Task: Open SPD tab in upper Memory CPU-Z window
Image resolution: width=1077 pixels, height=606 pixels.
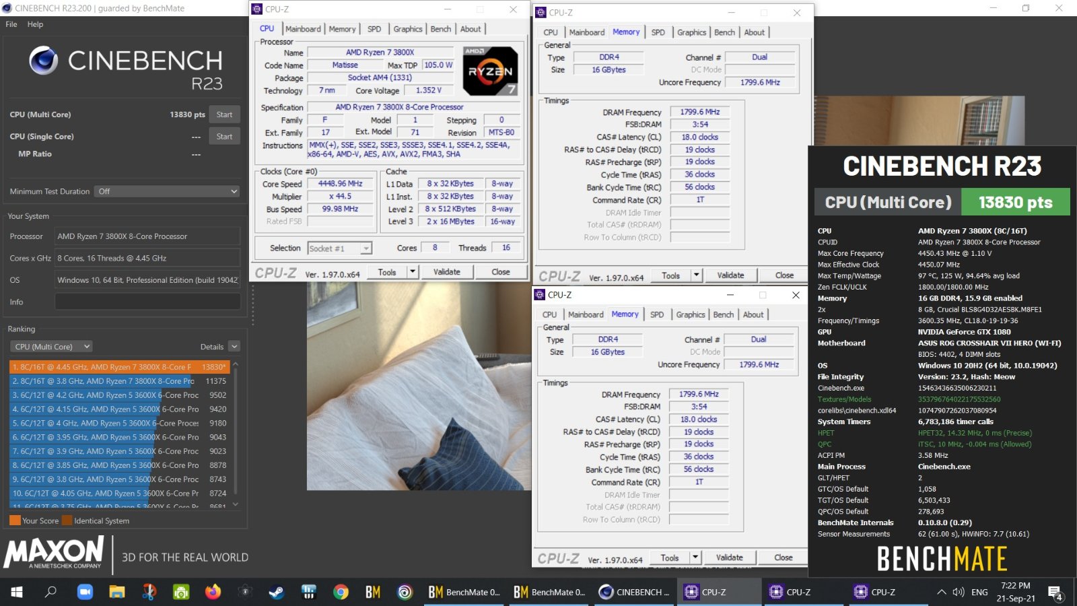Action: click(x=658, y=32)
